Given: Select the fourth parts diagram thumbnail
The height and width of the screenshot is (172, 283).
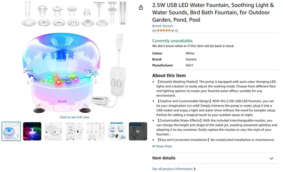Looking at the screenshot, I should 75,131.
